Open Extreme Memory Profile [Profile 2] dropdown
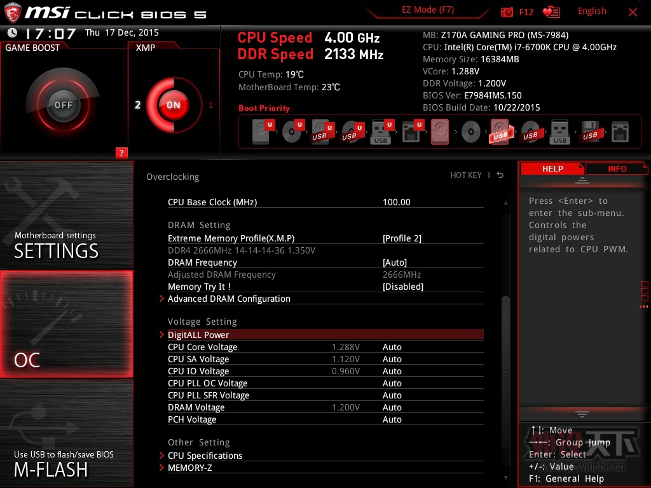651x488 pixels. 402,238
